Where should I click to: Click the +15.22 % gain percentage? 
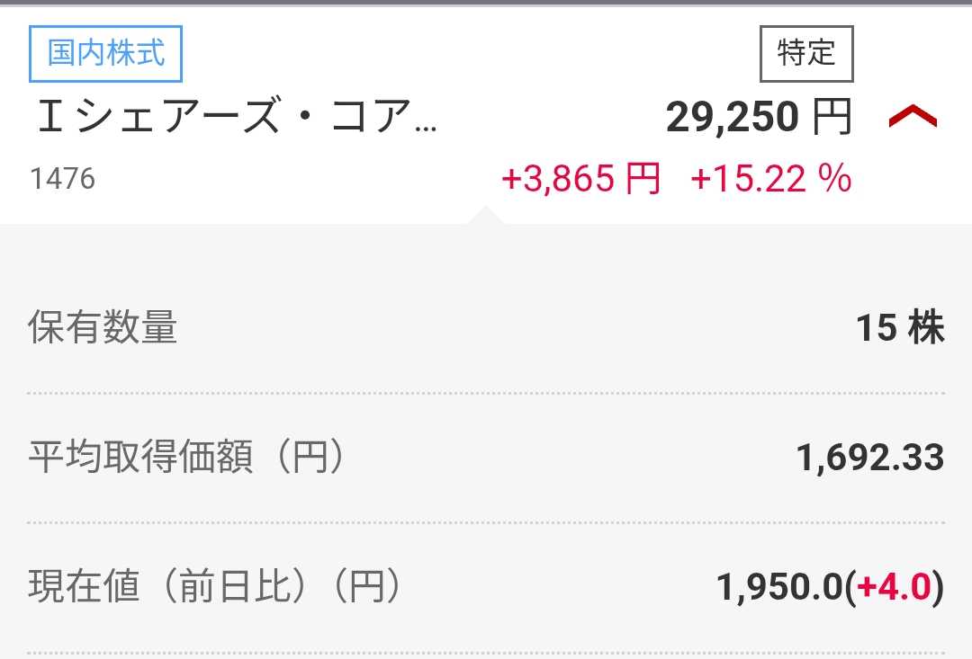[x=770, y=179]
